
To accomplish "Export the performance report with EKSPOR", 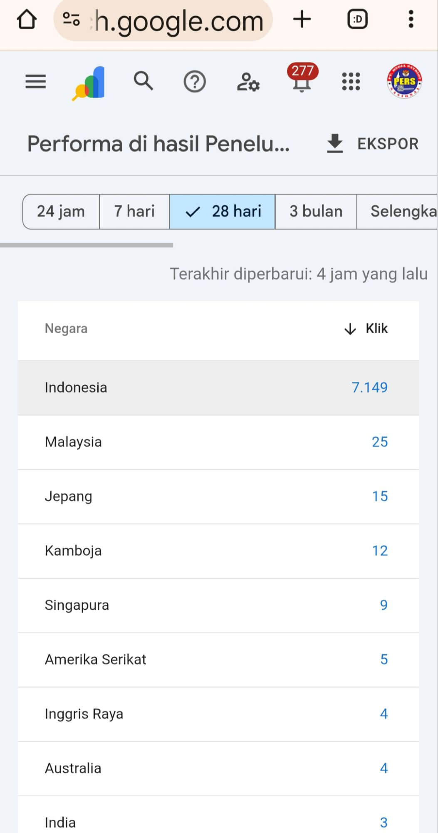I will (373, 144).
